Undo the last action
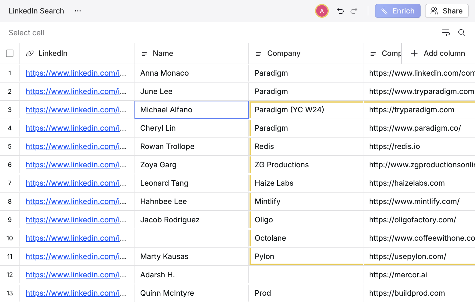 [340, 11]
